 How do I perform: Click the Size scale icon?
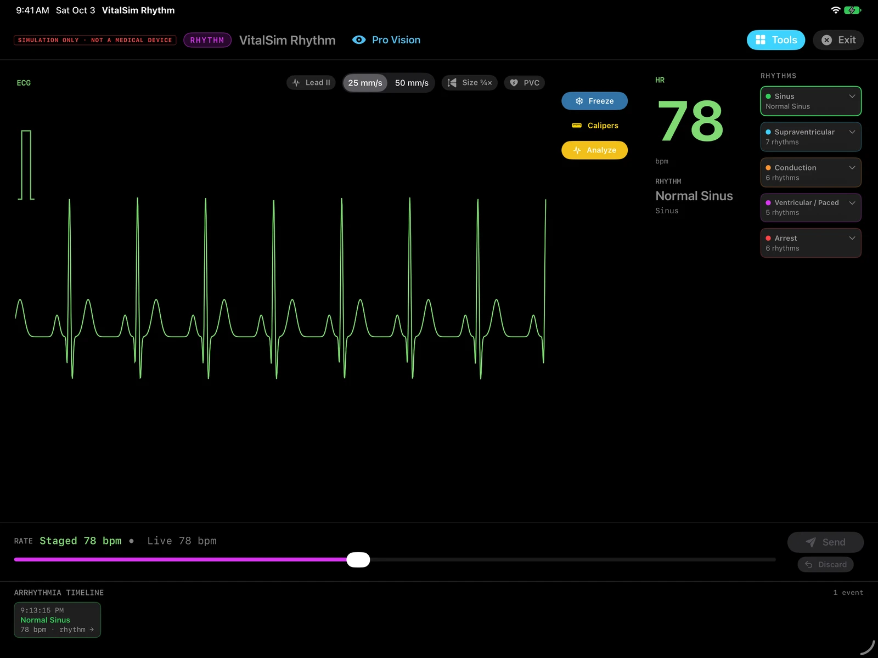[x=452, y=83]
